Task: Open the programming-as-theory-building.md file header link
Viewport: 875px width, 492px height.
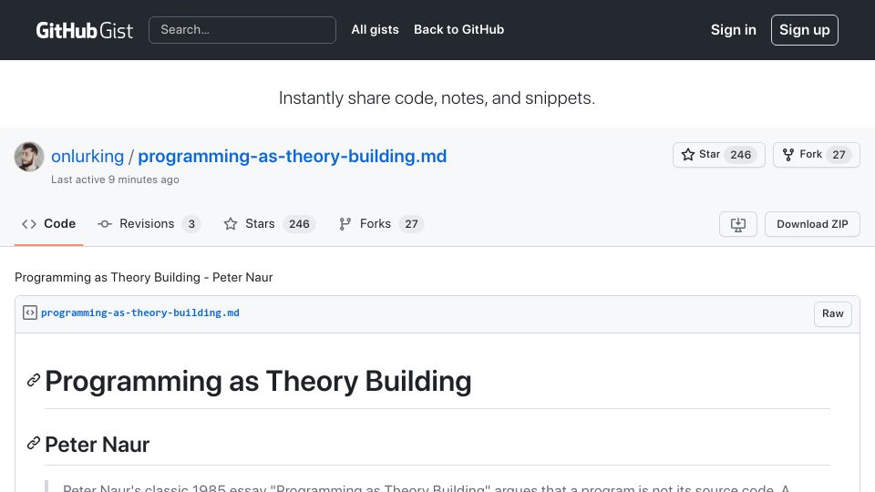Action: 140,313
